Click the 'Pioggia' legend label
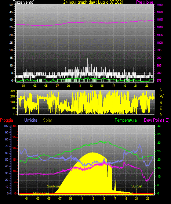The image size is (171, 204). click(x=7, y=120)
